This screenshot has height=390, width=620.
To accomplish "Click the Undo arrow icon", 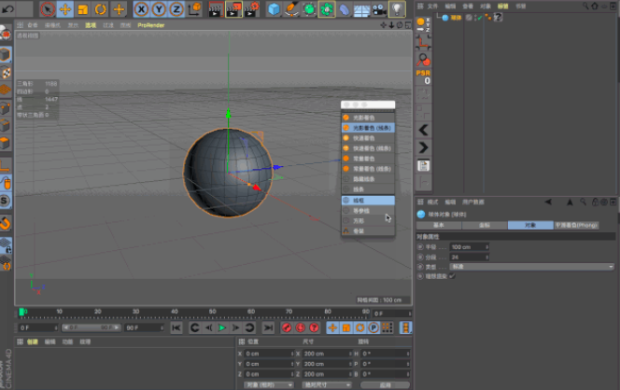I will coord(8,9).
